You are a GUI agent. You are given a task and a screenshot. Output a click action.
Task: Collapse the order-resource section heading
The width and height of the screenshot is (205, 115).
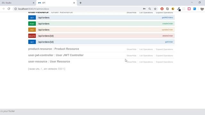51,12
